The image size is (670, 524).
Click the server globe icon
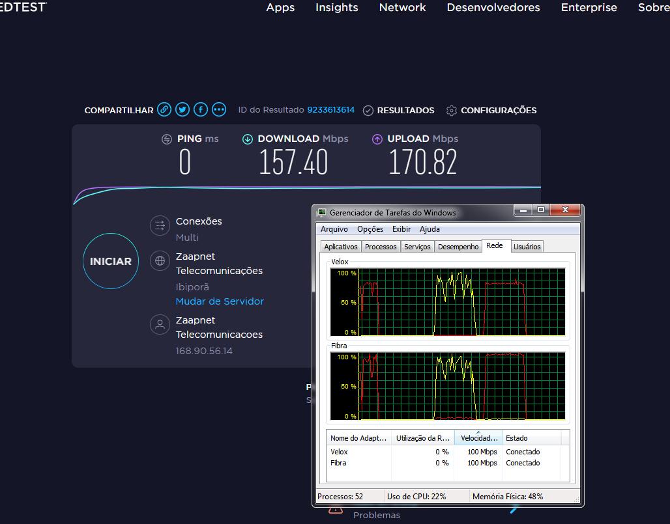point(160,260)
